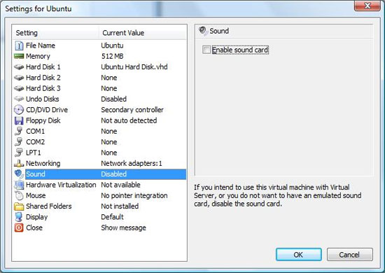Click the Mouse icon
The width and height of the screenshot is (385, 273).
pyautogui.click(x=19, y=196)
